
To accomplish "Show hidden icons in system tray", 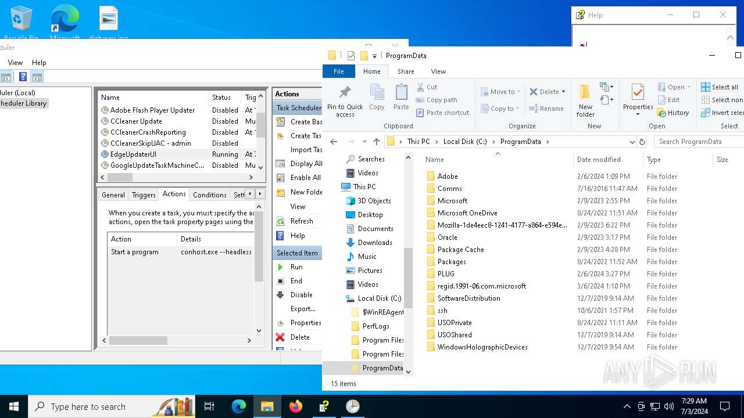I will tap(627, 406).
